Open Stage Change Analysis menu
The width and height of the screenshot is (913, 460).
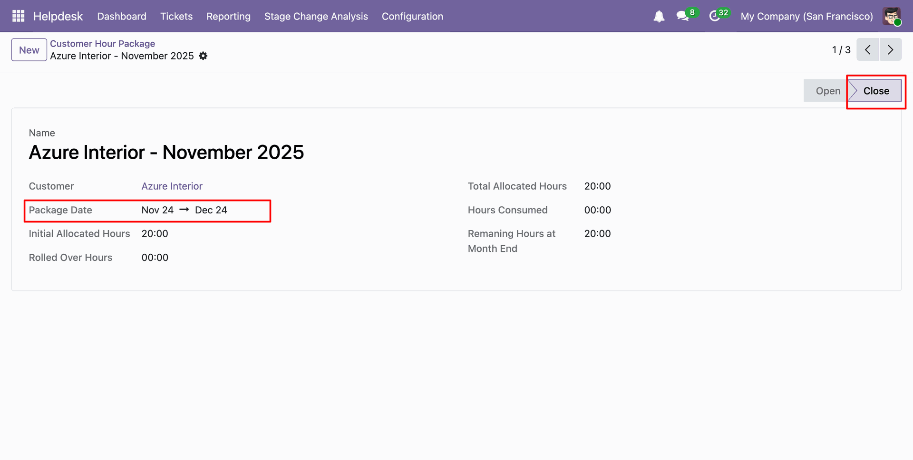(316, 16)
